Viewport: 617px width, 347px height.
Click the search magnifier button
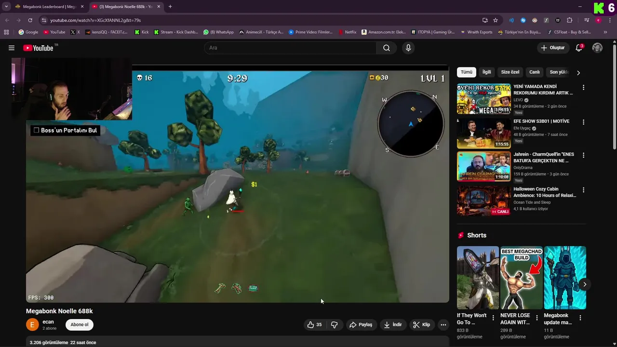coord(387,48)
